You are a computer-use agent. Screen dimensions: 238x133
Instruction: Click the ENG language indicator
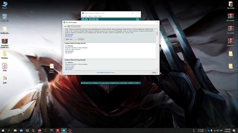221,130
